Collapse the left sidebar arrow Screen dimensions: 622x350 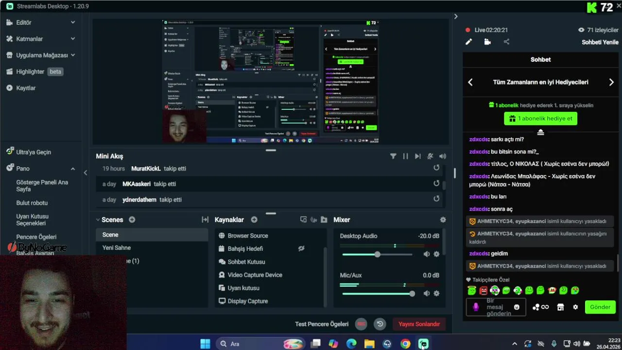[86, 173]
